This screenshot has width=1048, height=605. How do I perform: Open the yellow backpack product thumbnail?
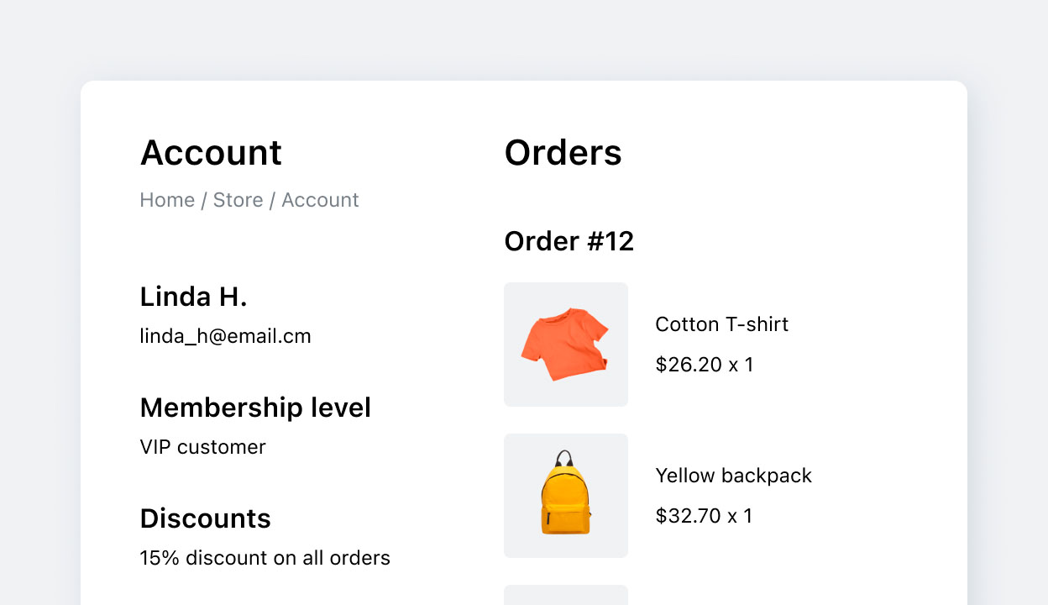pyautogui.click(x=565, y=496)
